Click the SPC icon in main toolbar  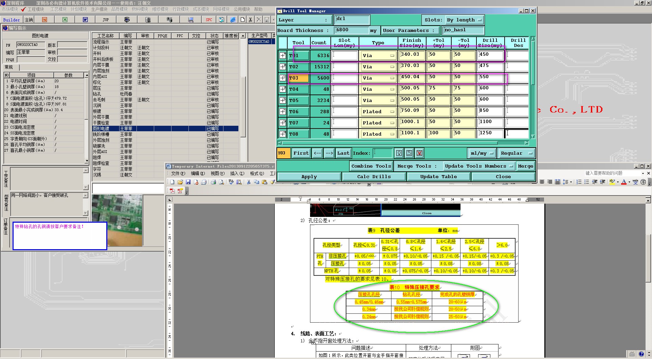(209, 20)
